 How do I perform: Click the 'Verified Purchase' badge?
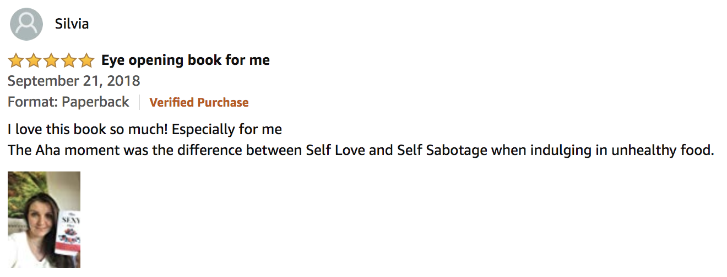(x=199, y=103)
